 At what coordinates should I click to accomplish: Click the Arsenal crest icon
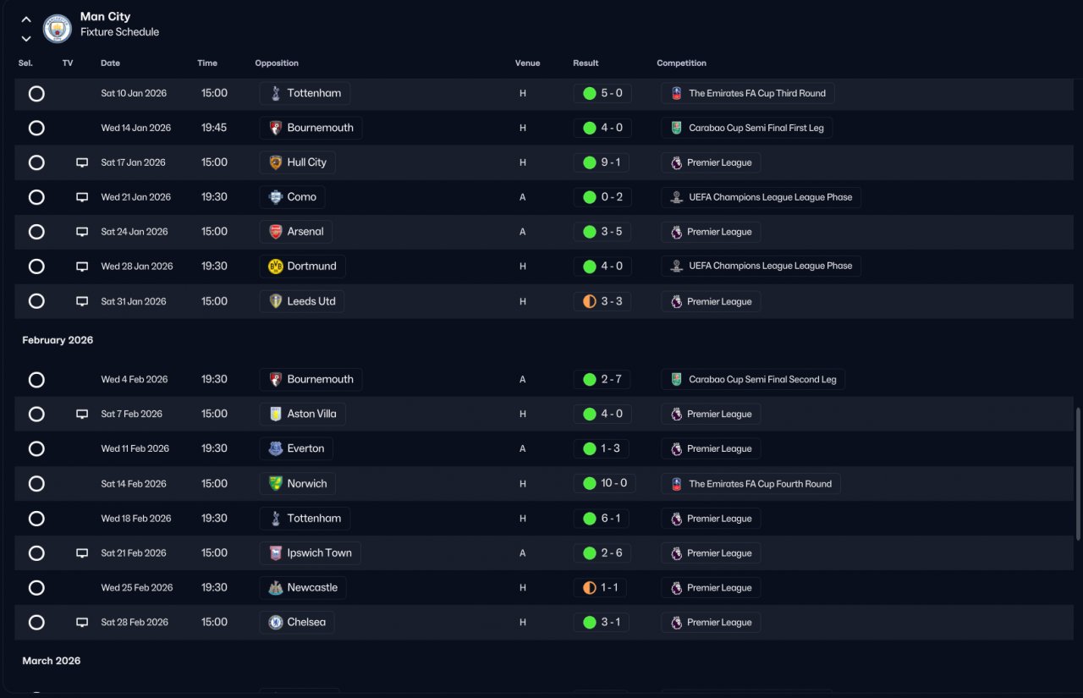click(x=275, y=232)
